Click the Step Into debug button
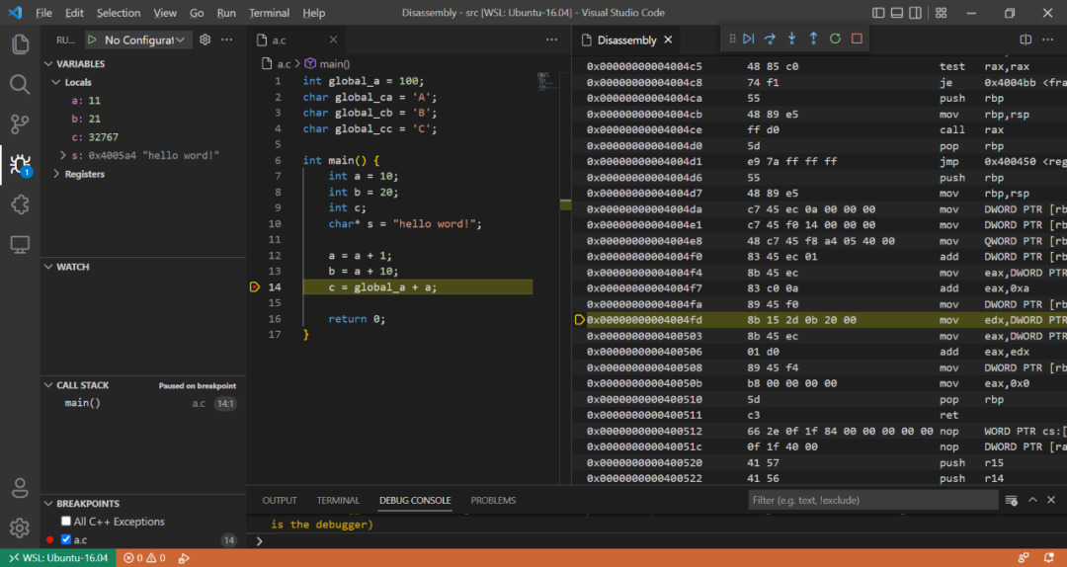Viewport: 1067px width, 567px height. pos(791,39)
